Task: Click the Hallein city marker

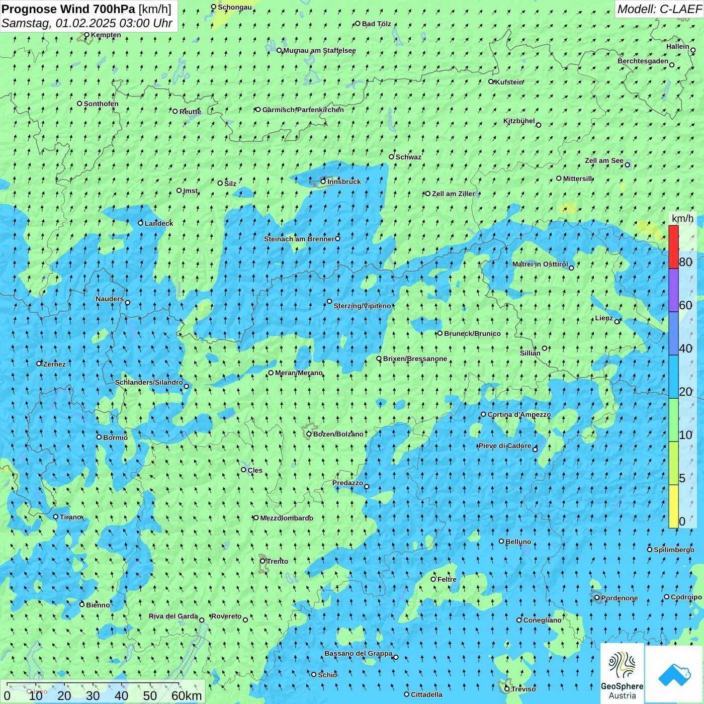Action: pyautogui.click(x=693, y=50)
